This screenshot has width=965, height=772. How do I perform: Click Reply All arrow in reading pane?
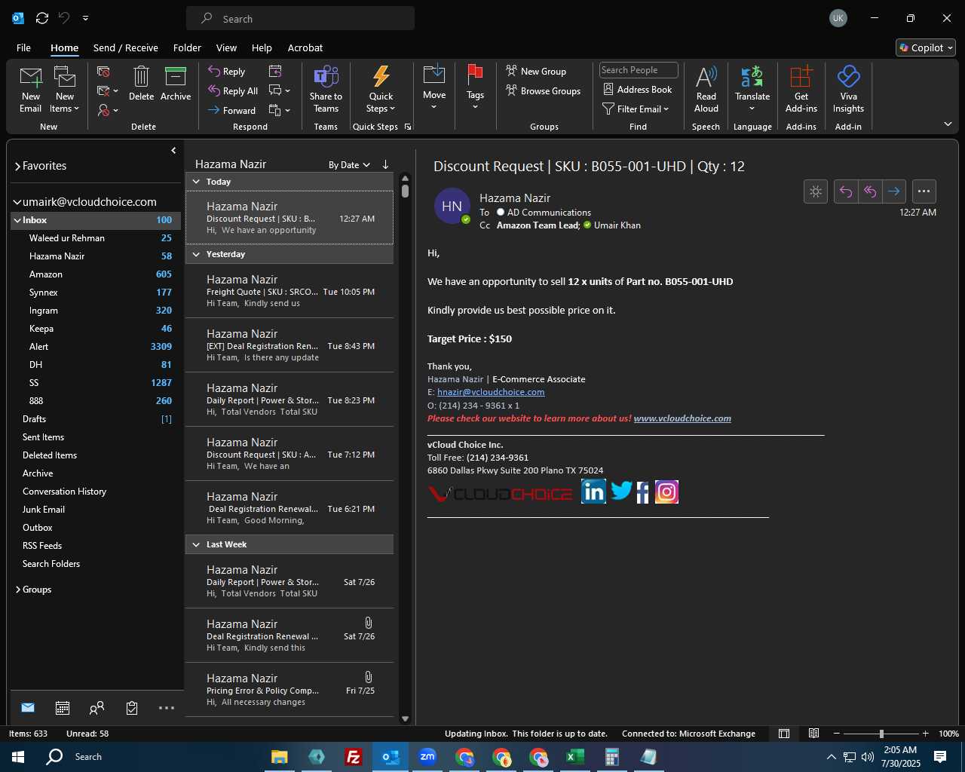870,191
